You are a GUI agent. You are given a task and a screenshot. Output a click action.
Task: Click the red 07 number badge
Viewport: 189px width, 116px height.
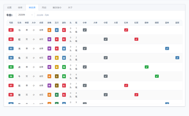11,85
